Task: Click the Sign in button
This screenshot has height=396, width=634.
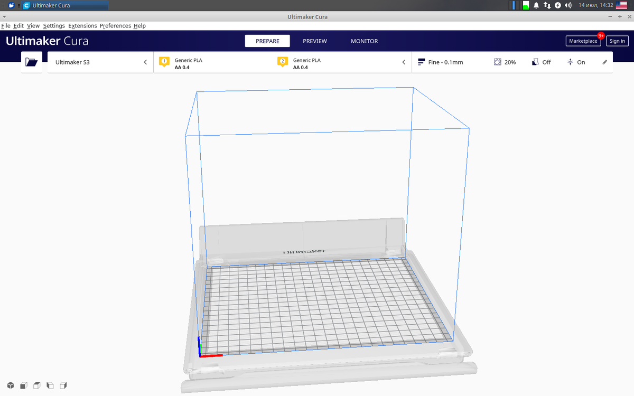Action: point(617,41)
